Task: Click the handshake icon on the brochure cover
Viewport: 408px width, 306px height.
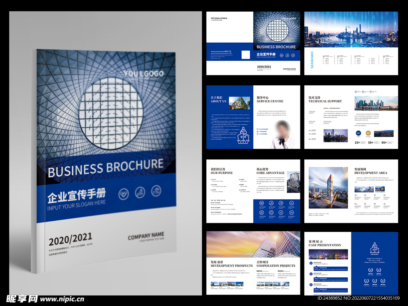Action: (124, 194)
